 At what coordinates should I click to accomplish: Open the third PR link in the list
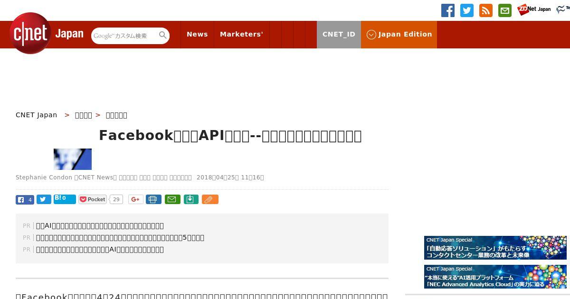point(100,250)
